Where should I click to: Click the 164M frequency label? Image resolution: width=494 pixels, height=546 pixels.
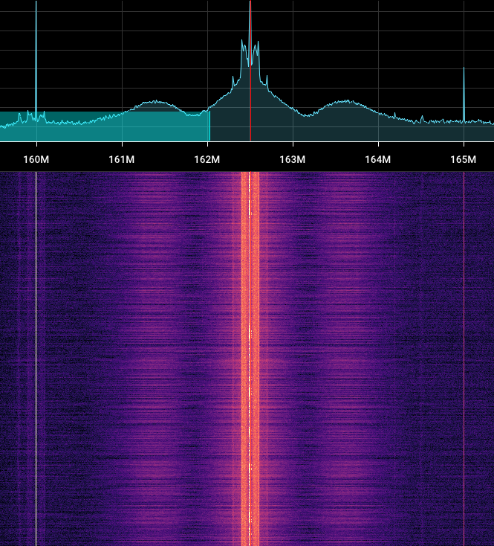click(x=378, y=159)
